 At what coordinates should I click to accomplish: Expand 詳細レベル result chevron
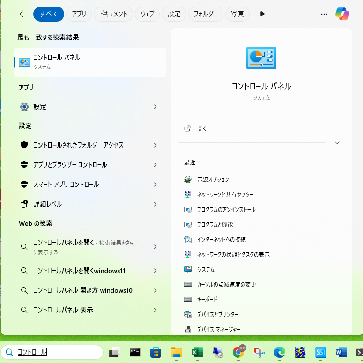[155, 204]
